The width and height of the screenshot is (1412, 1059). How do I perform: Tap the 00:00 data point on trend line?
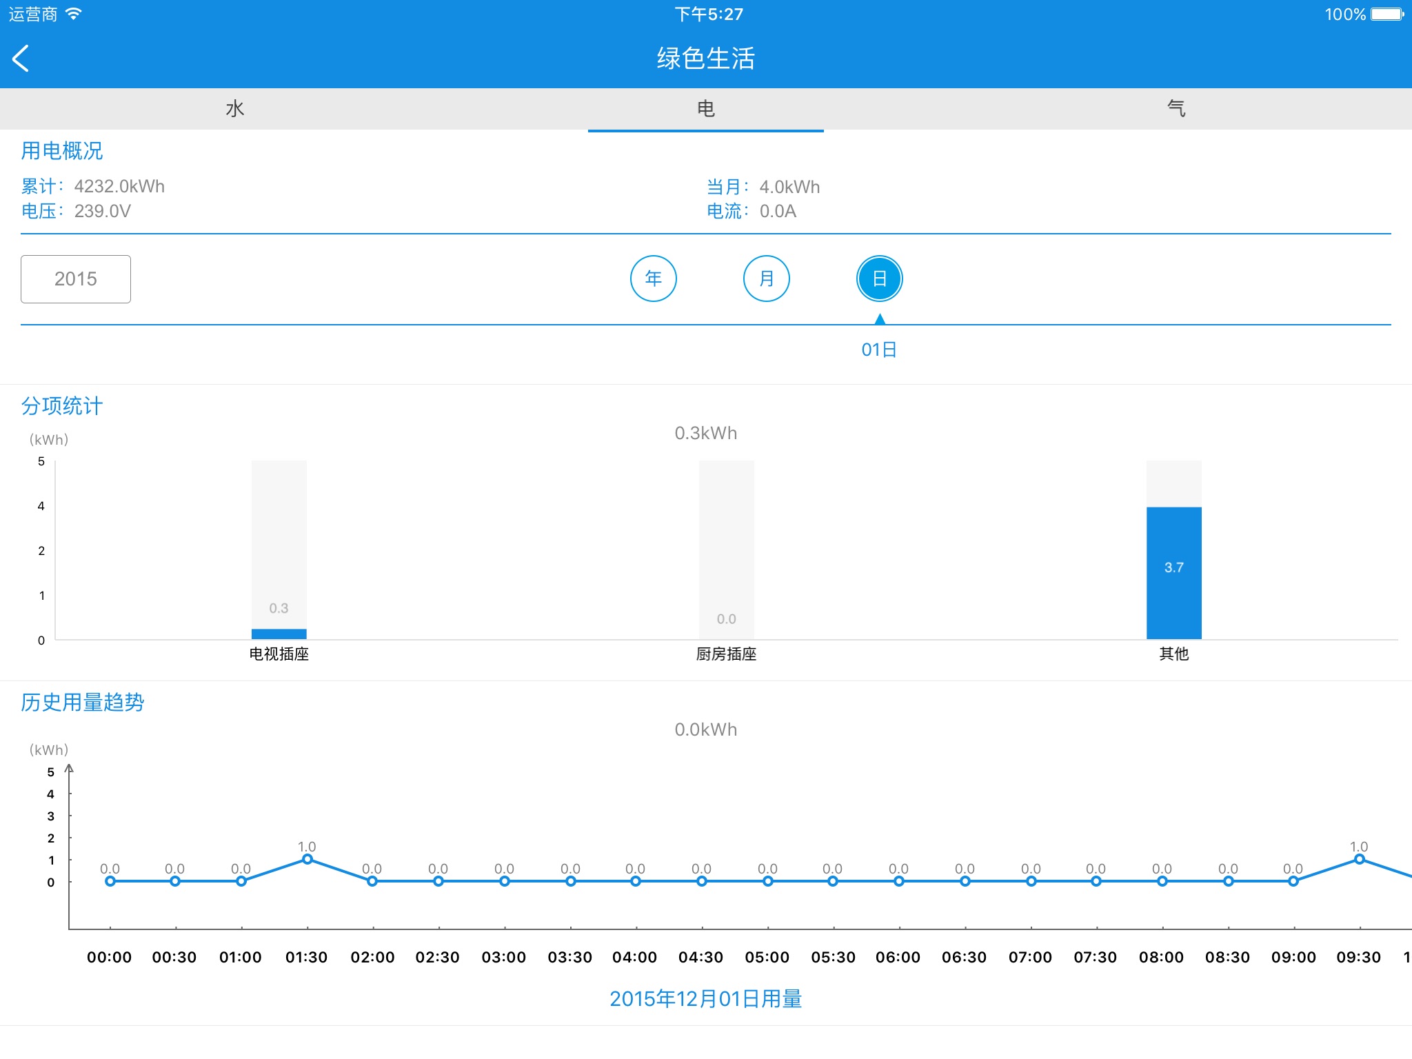[x=110, y=881]
